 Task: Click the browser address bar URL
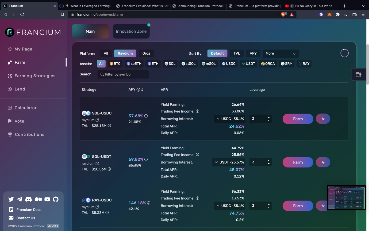[x=100, y=14]
